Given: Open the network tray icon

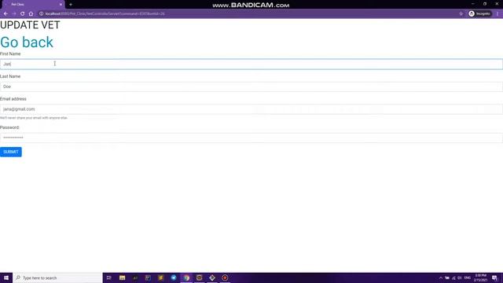Looking at the screenshot, I should [x=453, y=277].
